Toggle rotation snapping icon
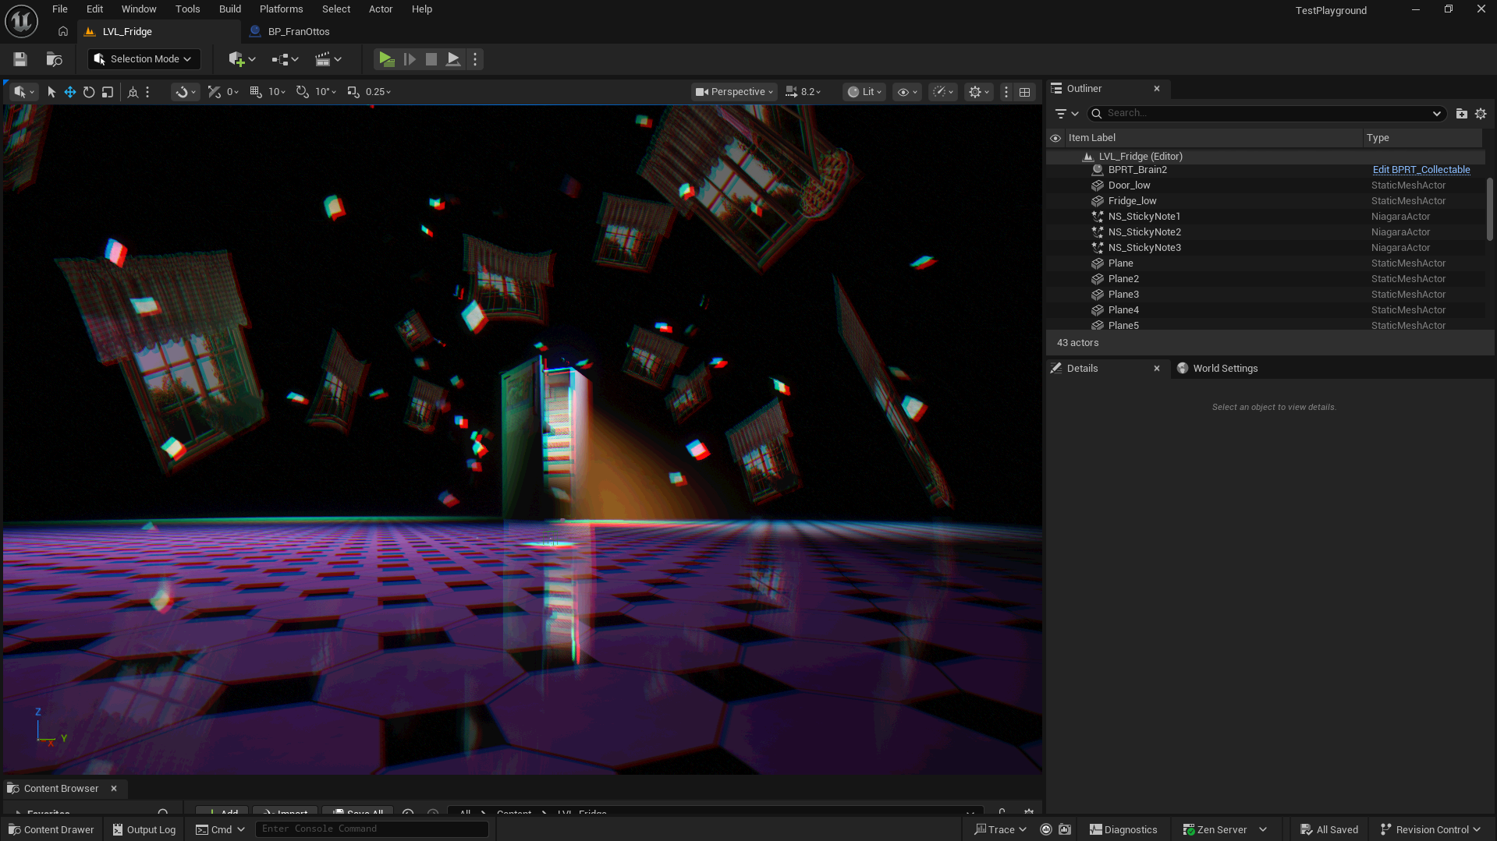The image size is (1497, 841). pos(303,92)
